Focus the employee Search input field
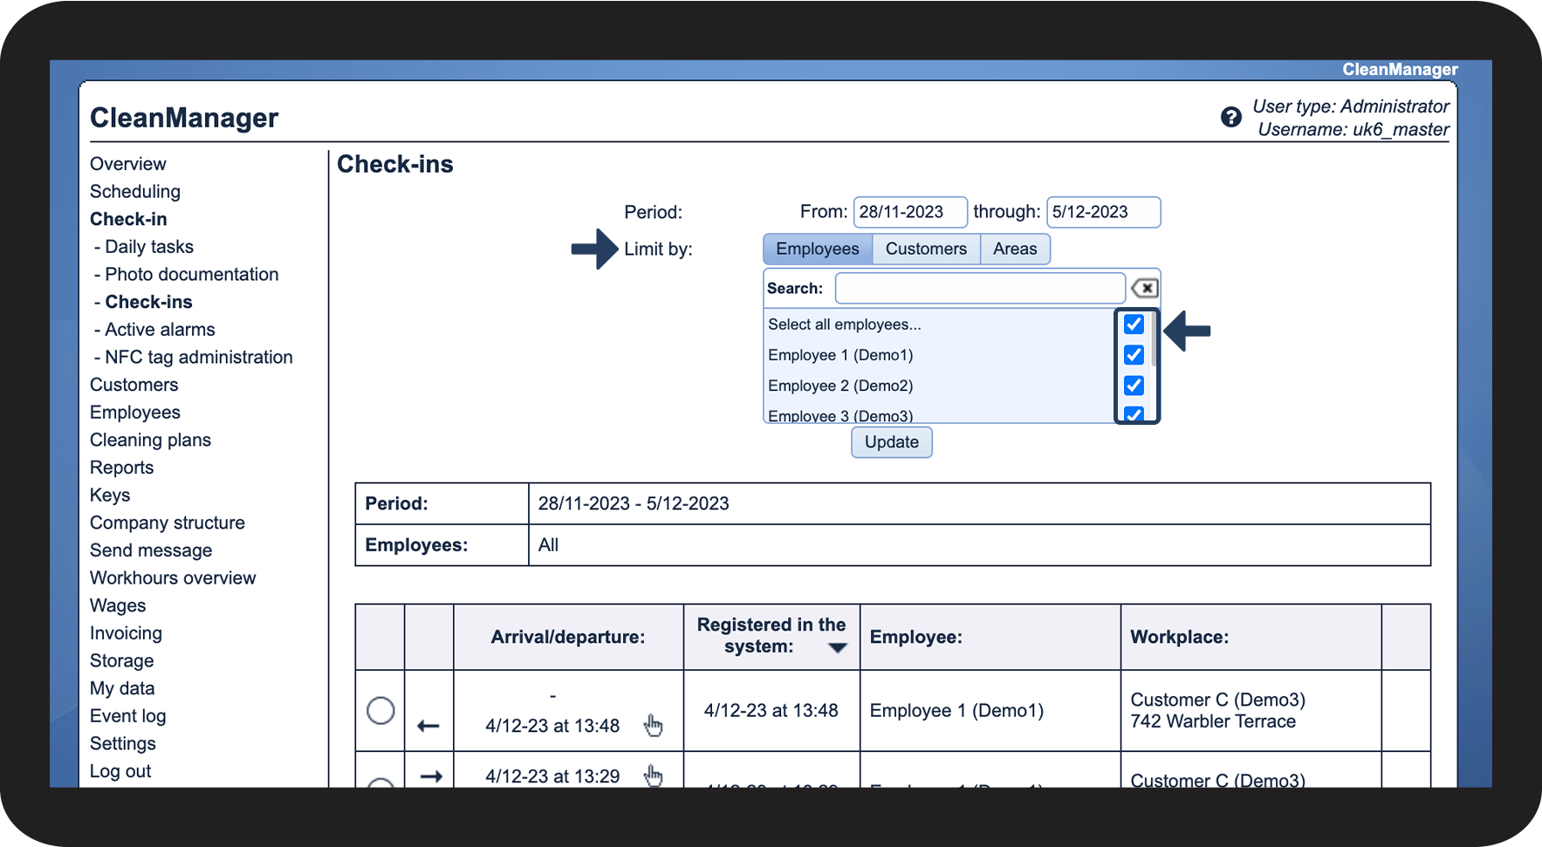The width and height of the screenshot is (1542, 847). [980, 288]
